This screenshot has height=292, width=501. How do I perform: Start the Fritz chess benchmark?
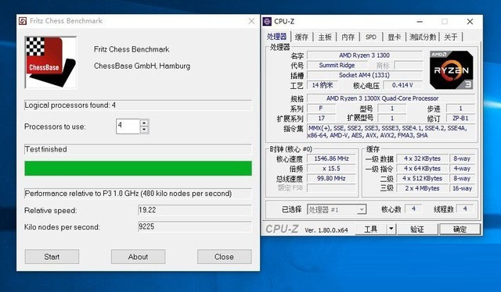52,257
